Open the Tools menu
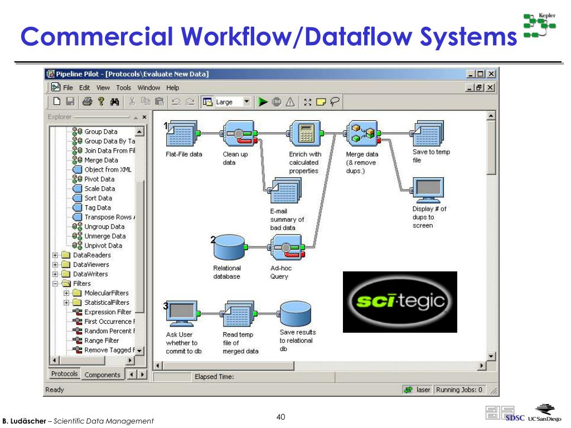The image size is (571, 428). tap(123, 87)
